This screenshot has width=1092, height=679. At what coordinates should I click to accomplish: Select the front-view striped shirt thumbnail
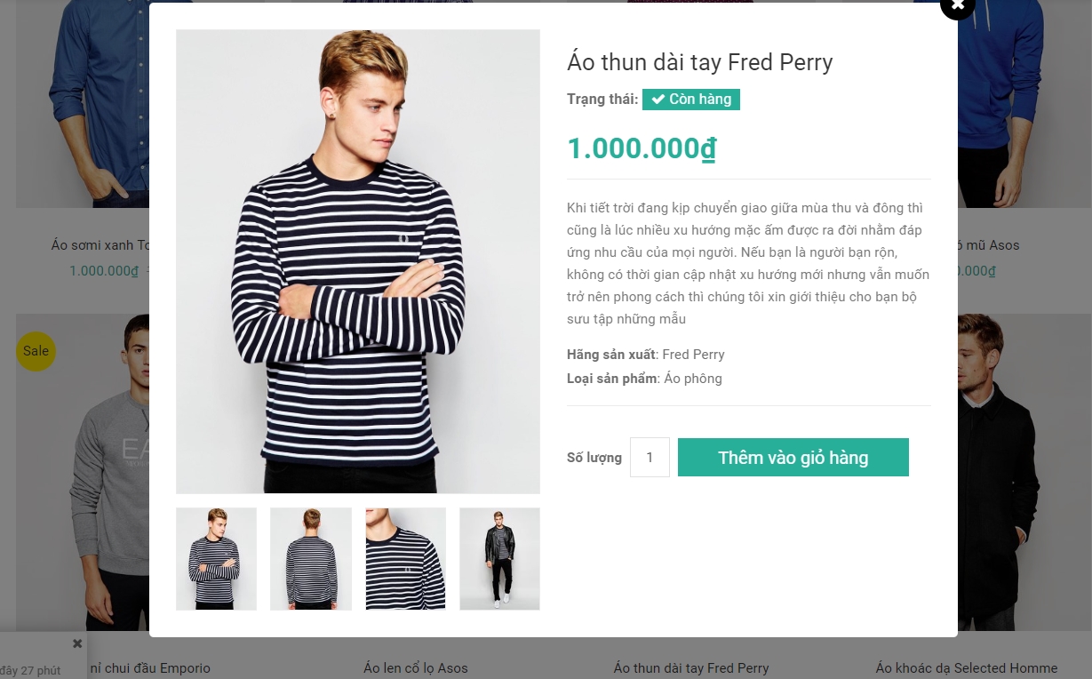[216, 559]
